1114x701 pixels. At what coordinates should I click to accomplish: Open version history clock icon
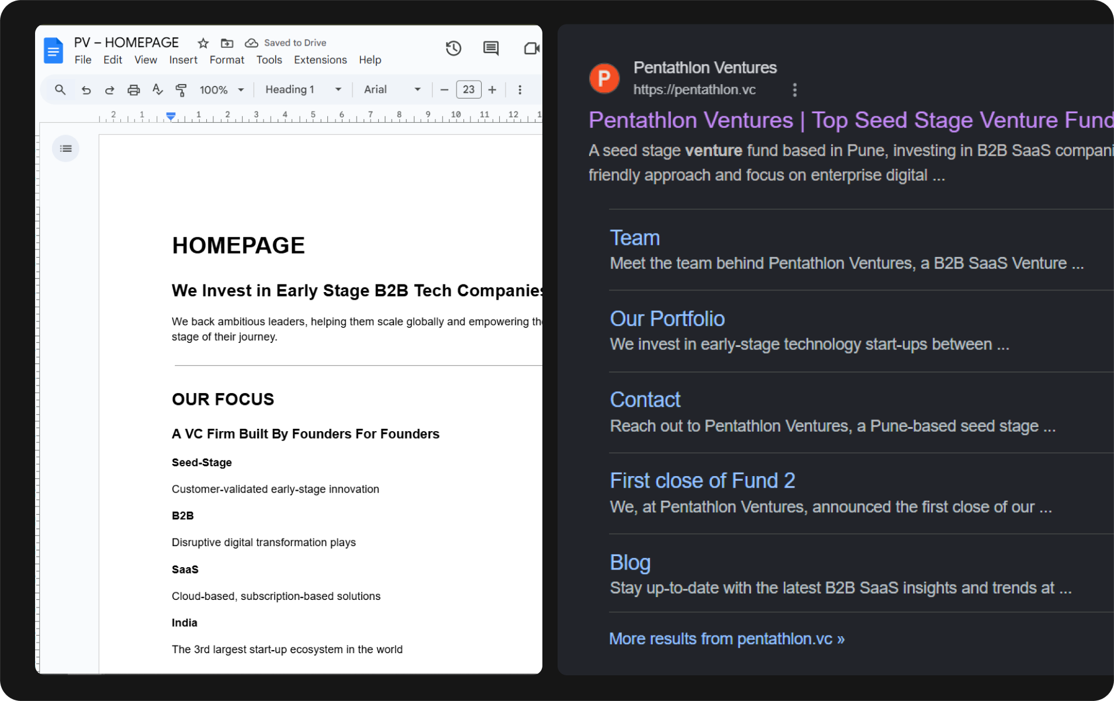coord(454,48)
